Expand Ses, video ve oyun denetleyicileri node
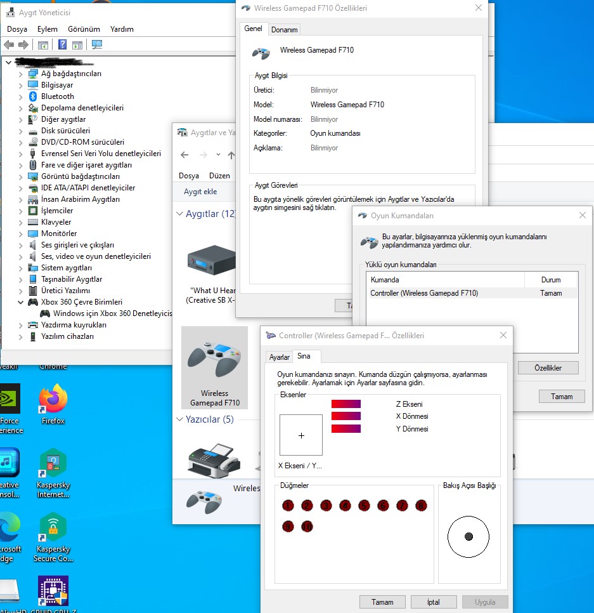This screenshot has height=613, width=594. [21, 256]
